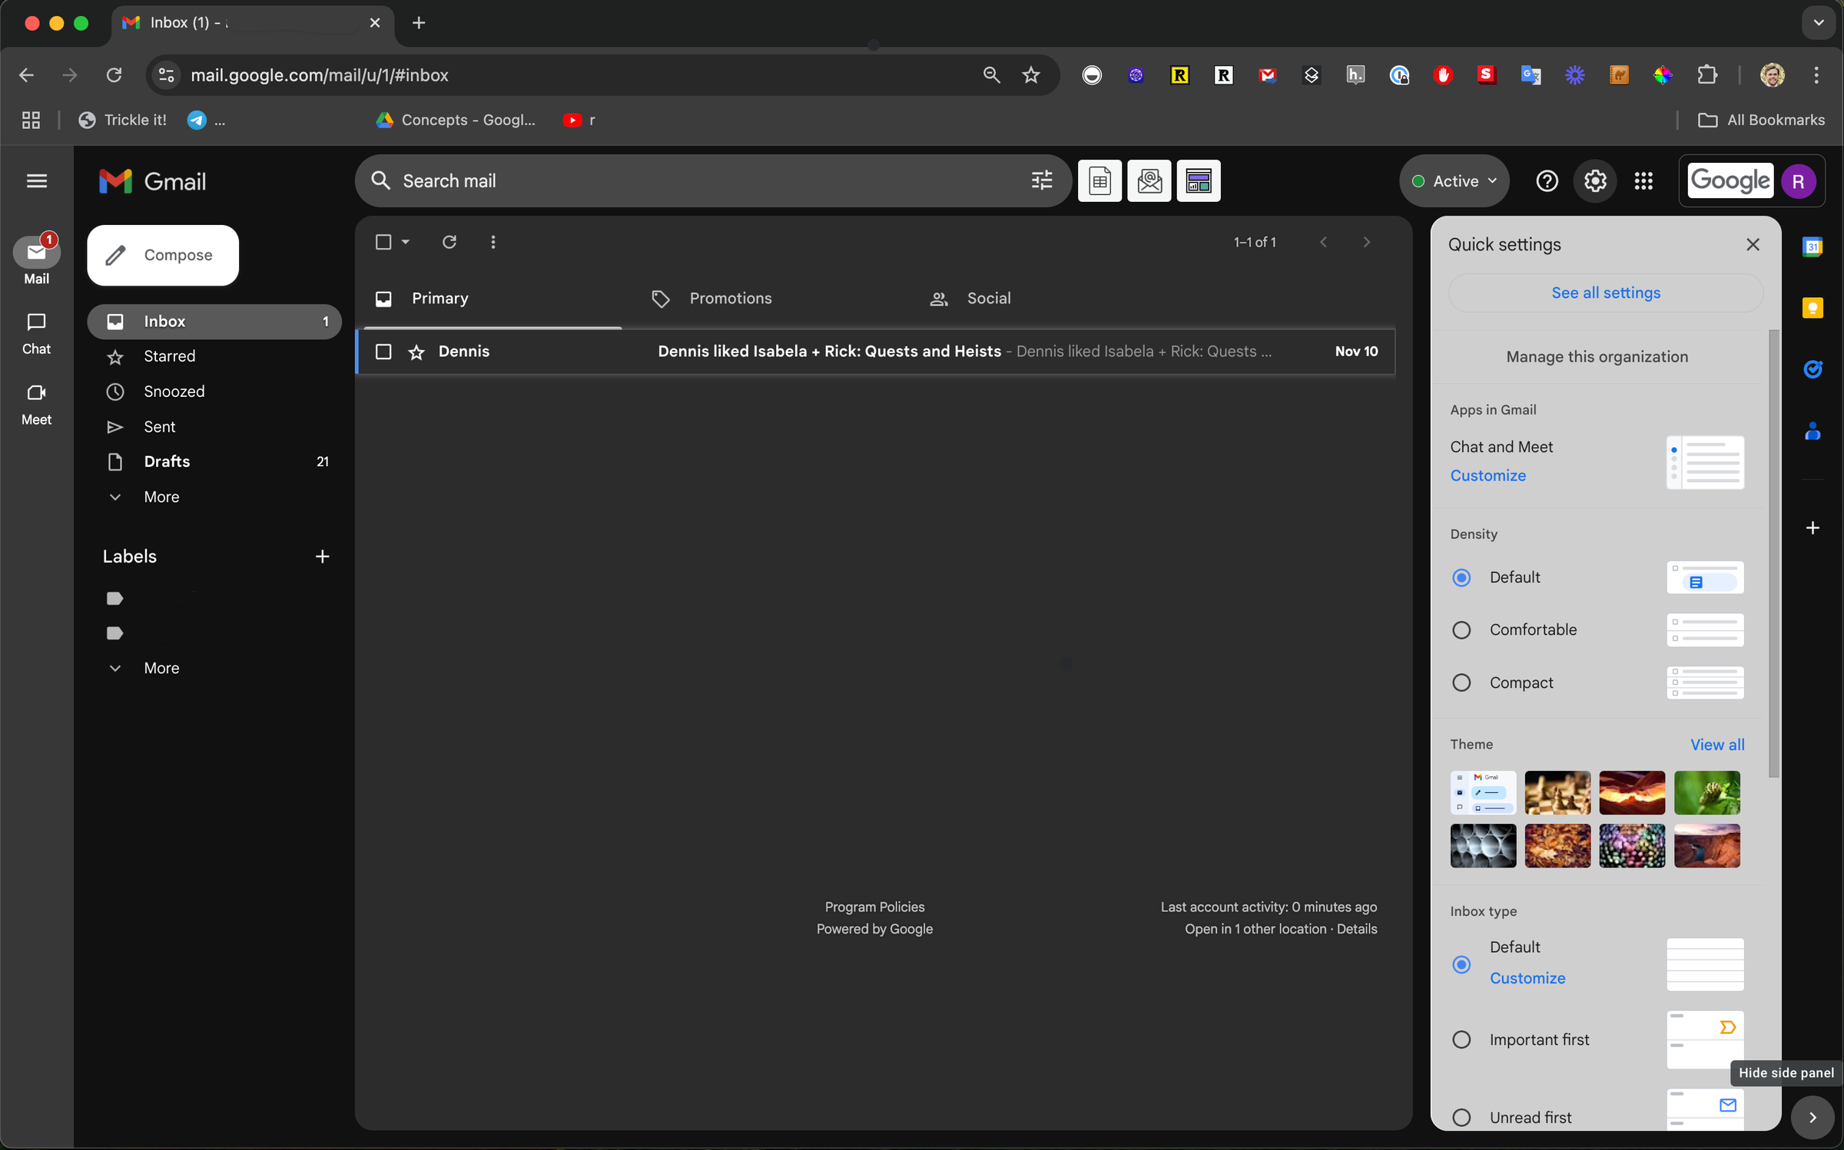Select the Important first inbox type
This screenshot has height=1150, width=1844.
[1461, 1039]
